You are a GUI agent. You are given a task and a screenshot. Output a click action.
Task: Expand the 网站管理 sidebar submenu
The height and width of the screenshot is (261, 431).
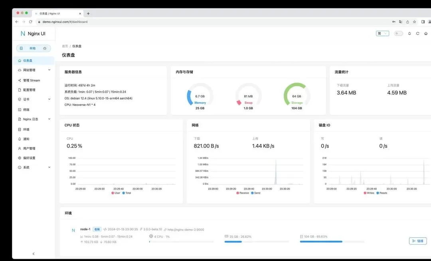34,70
